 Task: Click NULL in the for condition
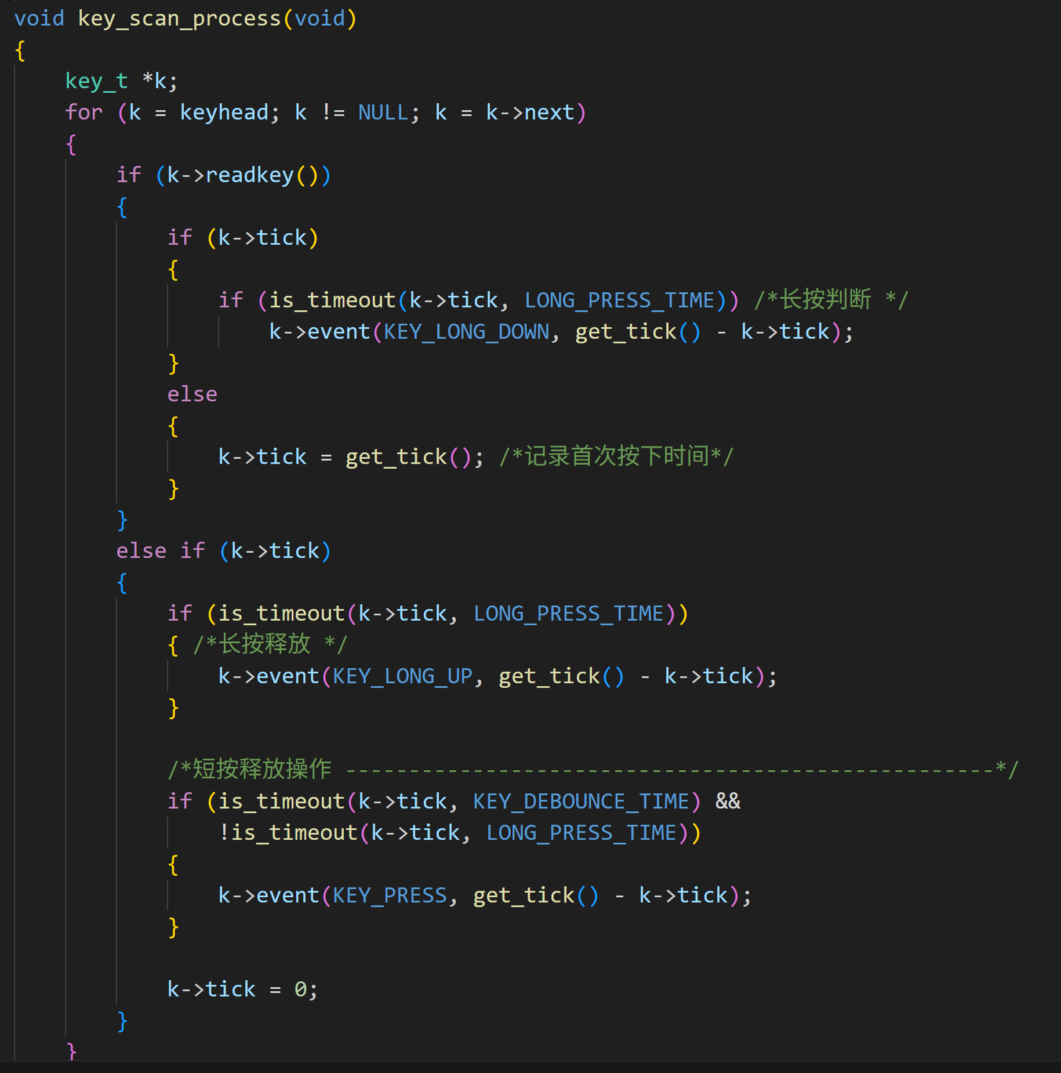[383, 113]
